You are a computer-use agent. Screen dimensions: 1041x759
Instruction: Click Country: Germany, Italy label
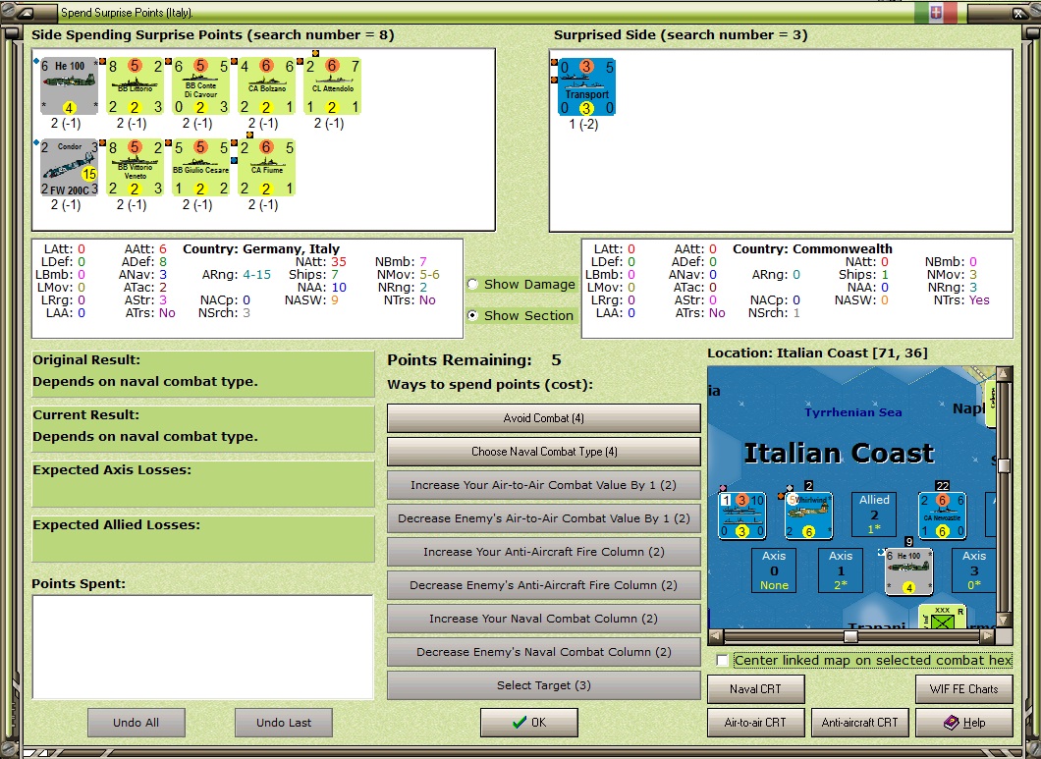(x=261, y=249)
